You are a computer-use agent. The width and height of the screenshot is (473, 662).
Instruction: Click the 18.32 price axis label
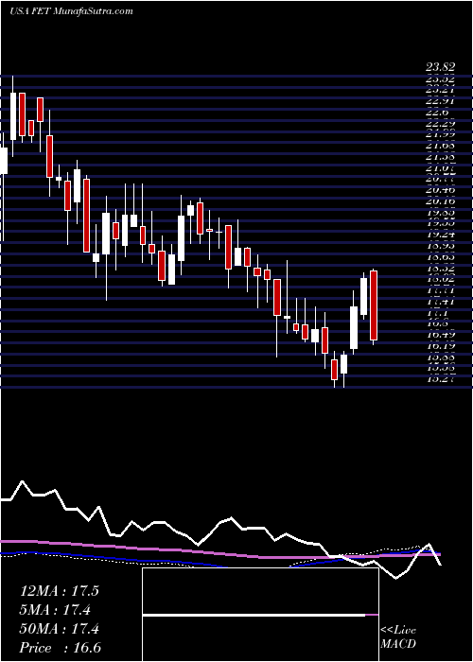tap(441, 268)
